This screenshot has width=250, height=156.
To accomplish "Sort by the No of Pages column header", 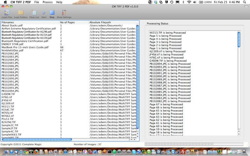I will pyautogui.click(x=74, y=22).
